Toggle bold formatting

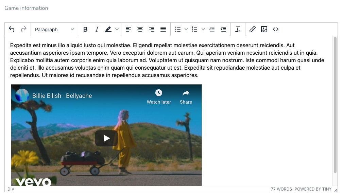85,30
